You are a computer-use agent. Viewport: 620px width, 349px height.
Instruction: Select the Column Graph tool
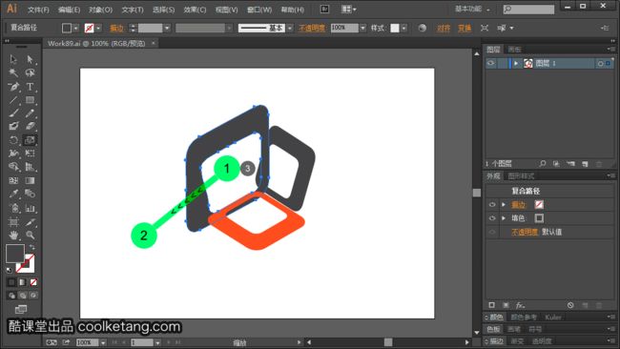click(30, 208)
